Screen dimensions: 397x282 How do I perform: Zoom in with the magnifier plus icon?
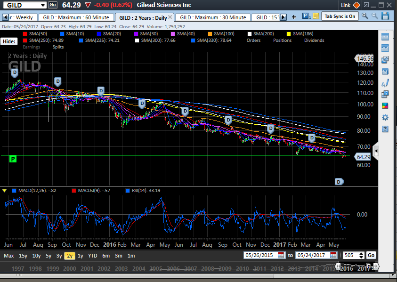pyautogui.click(x=365, y=16)
